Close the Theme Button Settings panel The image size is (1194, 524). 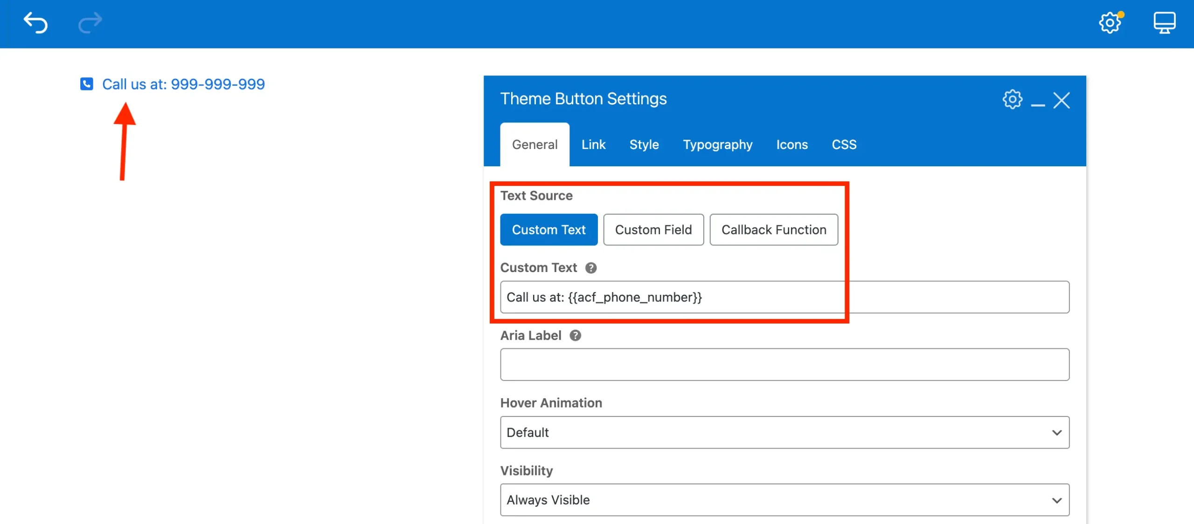tap(1062, 100)
